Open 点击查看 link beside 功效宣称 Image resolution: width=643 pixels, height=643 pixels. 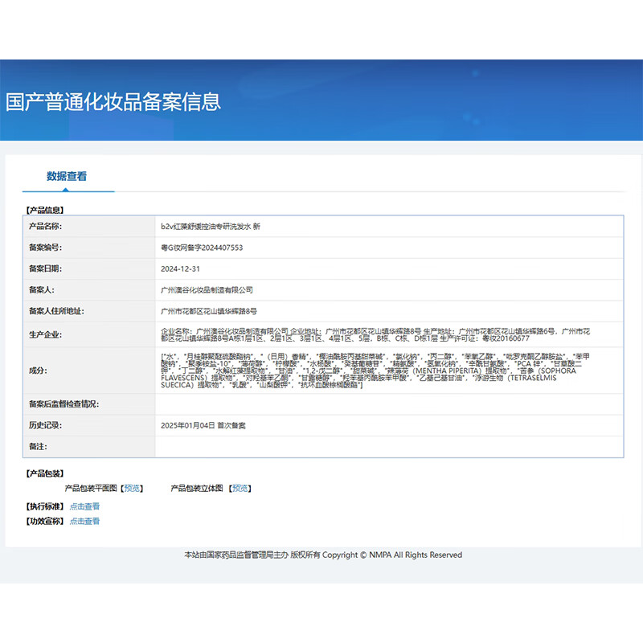(84, 521)
